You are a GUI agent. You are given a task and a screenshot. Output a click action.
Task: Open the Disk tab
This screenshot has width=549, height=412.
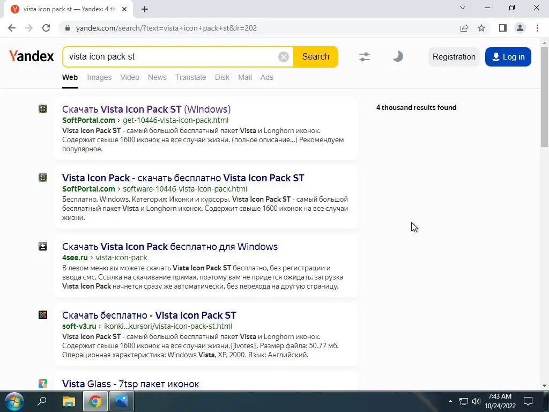pos(222,77)
